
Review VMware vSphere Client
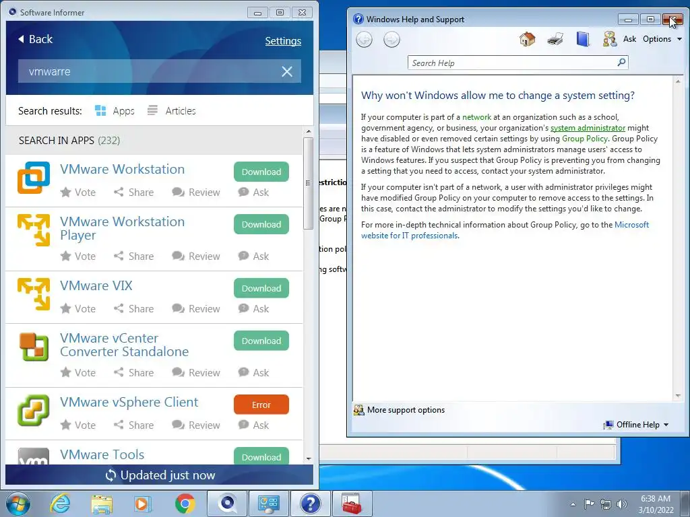pyautogui.click(x=196, y=425)
